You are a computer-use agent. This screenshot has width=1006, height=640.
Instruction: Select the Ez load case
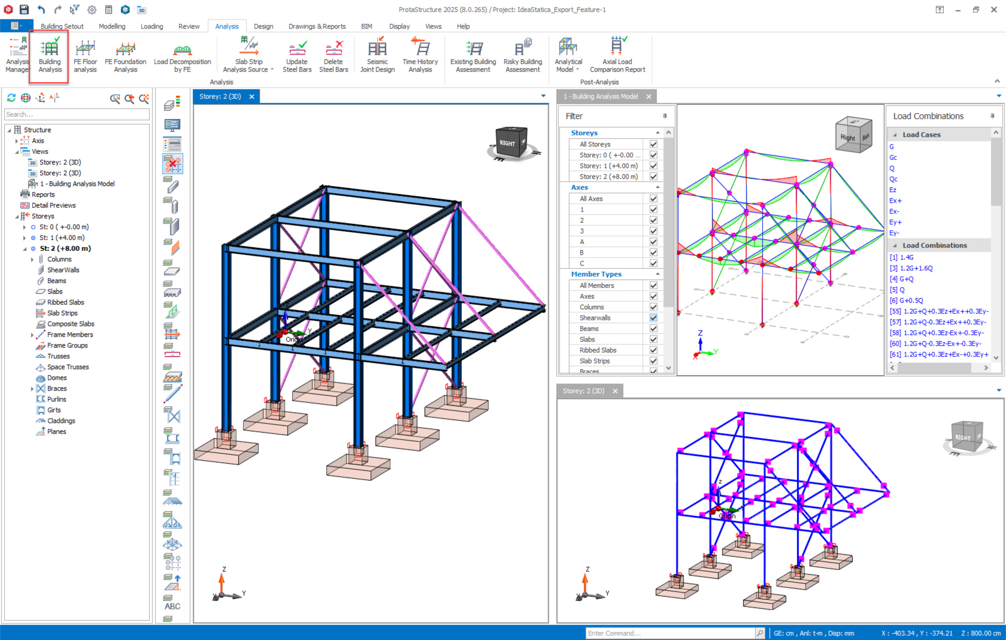coord(893,190)
